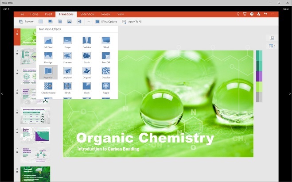Go to next screenshot with right arrow
Viewport: 292px width, 182px height.
tap(290, 94)
